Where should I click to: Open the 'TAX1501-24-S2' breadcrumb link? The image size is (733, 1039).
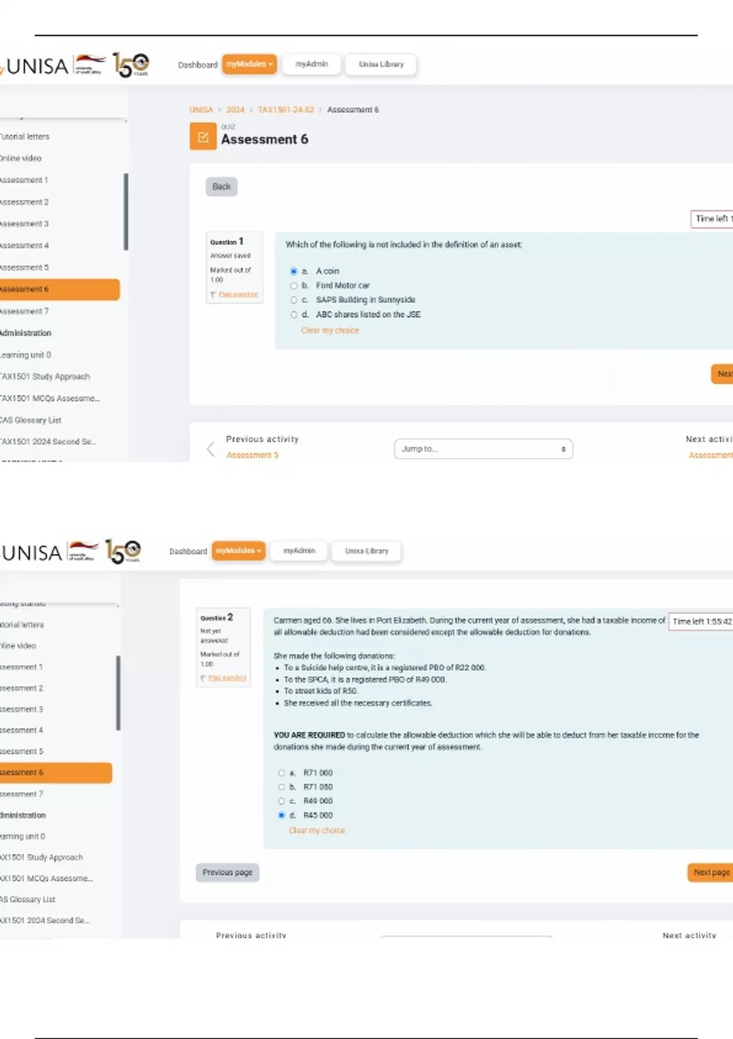pyautogui.click(x=286, y=110)
